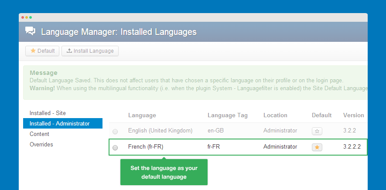The width and height of the screenshot is (386, 190).
Task: Click the French (fr-FR) language name
Action: coord(145,147)
